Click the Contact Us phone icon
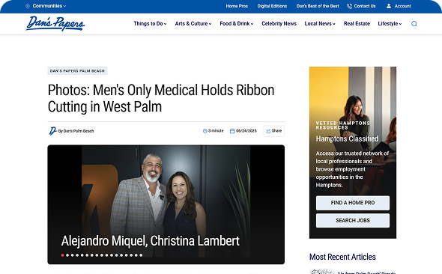Screen dimensions: 442x274 pos(349,6)
